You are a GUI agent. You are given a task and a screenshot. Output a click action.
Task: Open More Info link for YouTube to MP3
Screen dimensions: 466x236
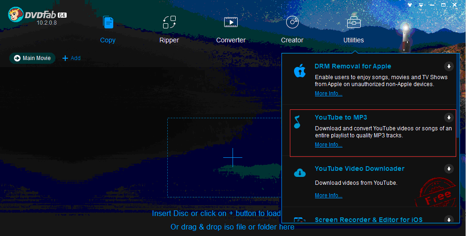329,145
